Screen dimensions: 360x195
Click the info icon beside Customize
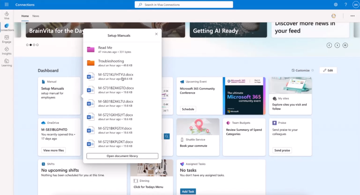click(x=312, y=71)
